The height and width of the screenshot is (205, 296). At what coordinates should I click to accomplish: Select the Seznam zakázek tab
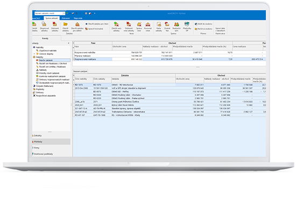(80, 71)
